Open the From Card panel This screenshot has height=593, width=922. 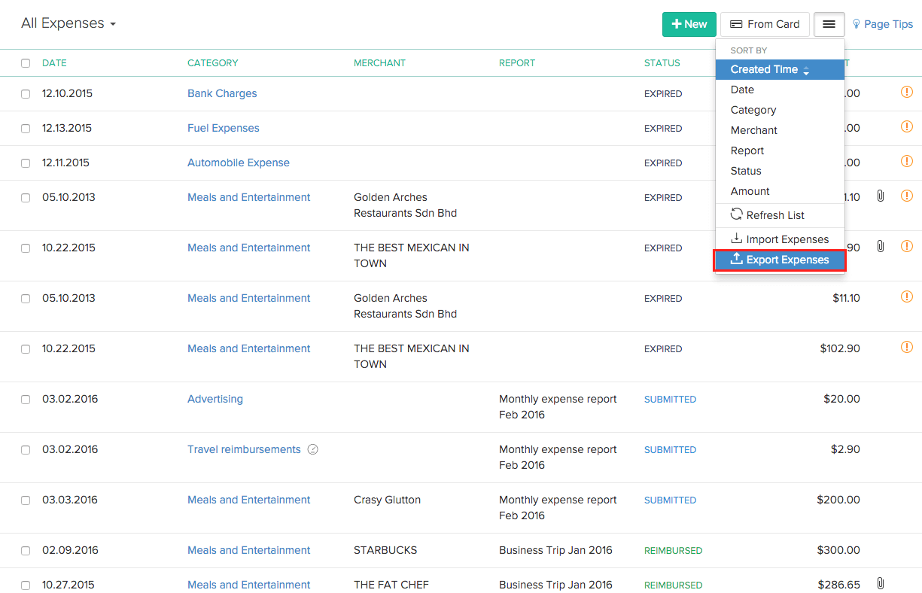(765, 24)
